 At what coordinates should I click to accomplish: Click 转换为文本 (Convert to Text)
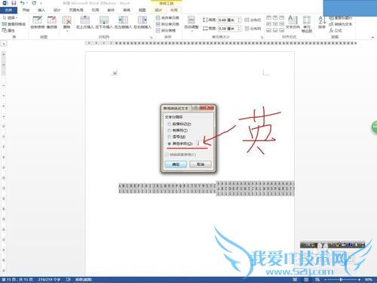point(341,24)
